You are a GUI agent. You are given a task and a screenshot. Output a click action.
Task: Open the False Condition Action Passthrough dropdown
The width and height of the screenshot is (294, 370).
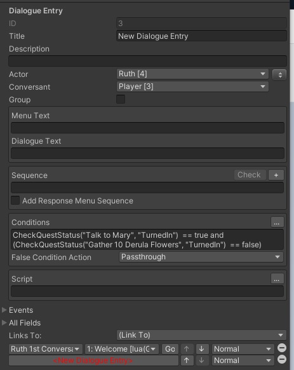click(201, 257)
